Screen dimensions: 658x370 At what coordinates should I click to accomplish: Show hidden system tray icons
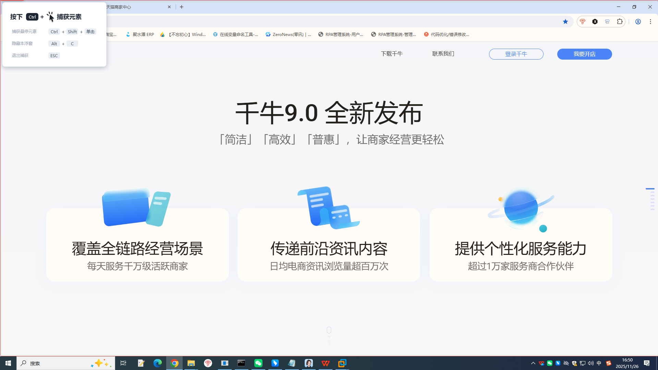pyautogui.click(x=533, y=363)
